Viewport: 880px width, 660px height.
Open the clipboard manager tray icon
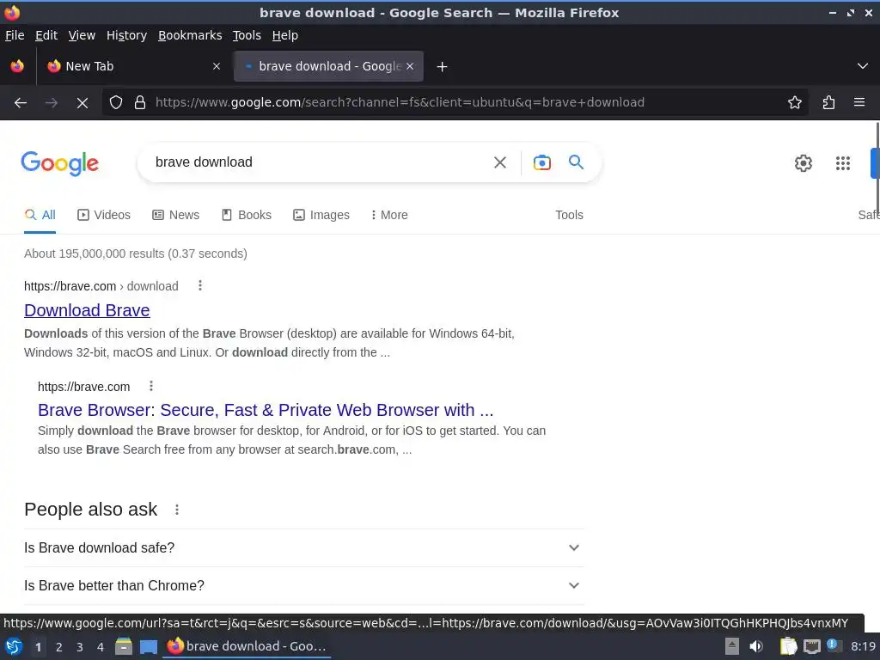coord(789,646)
